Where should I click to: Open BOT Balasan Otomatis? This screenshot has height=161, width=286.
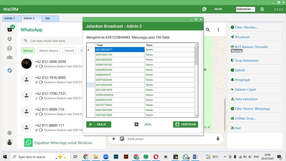pos(255,49)
